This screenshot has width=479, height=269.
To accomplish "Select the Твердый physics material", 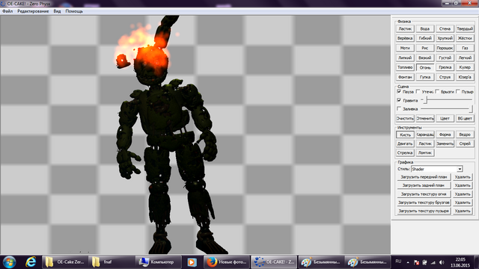I will tap(465, 28).
